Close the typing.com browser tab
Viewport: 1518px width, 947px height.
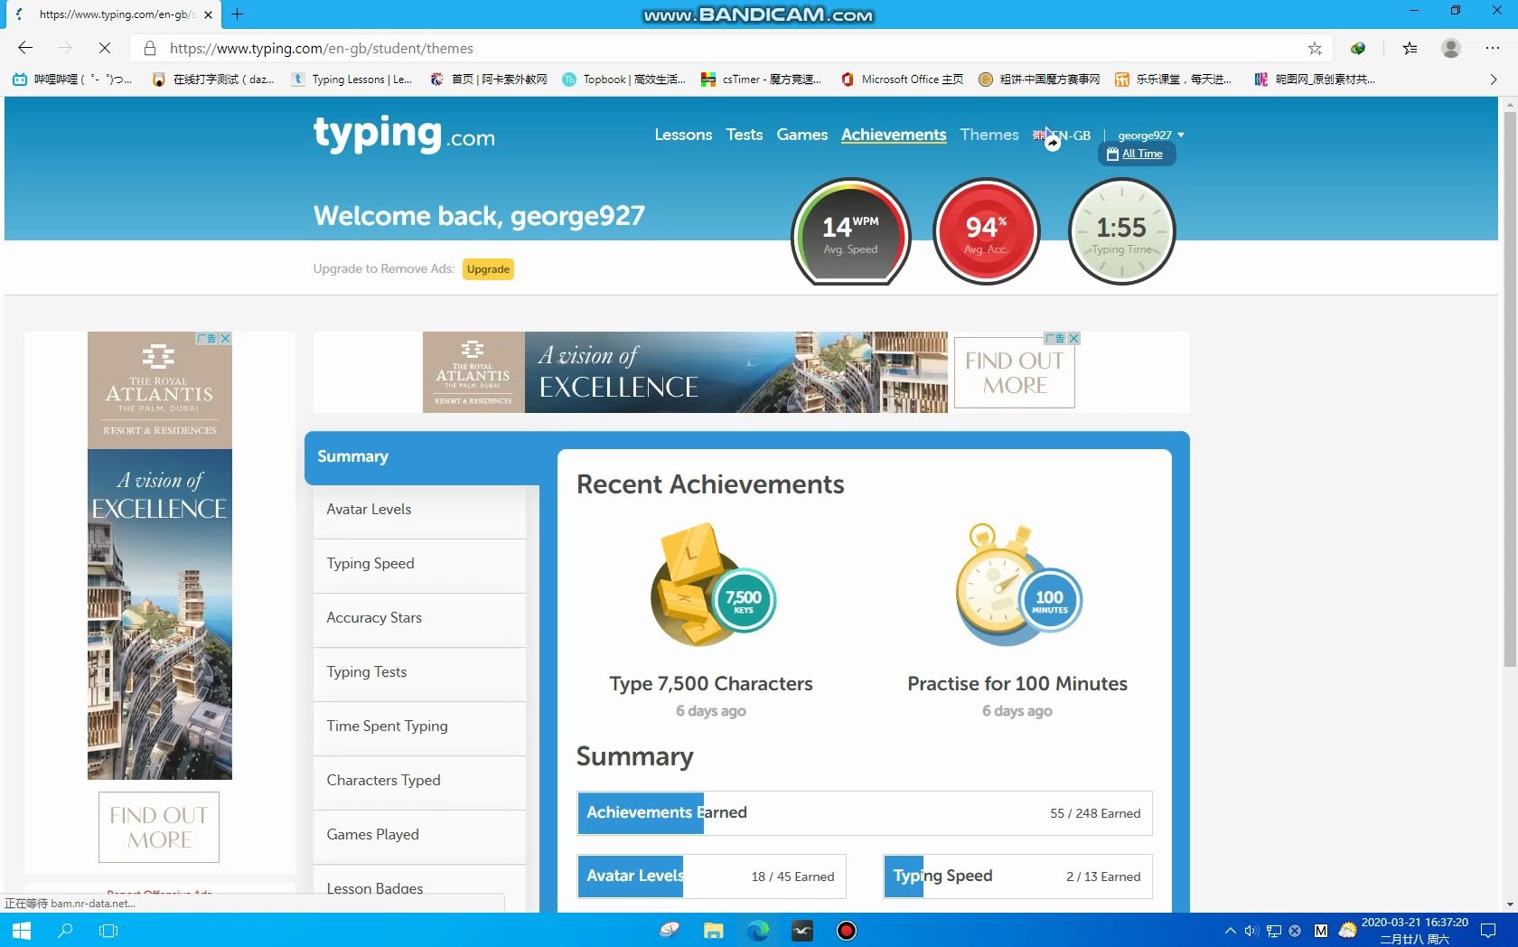click(208, 14)
